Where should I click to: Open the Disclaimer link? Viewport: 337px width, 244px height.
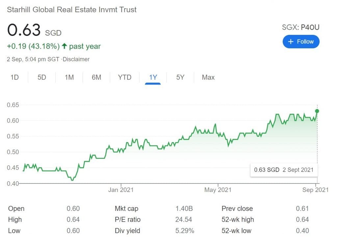76,59
